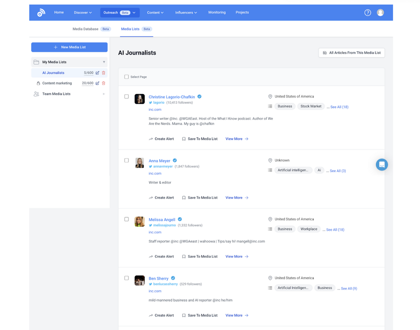Edit the AI Journalists list
Viewport: 420px width, 330px height.
[x=97, y=73]
